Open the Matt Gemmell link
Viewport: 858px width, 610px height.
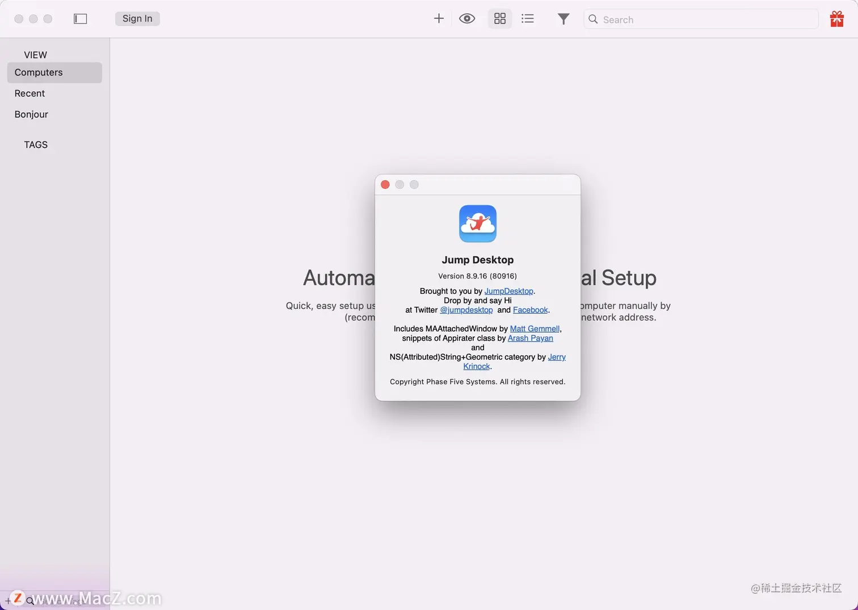[535, 329]
